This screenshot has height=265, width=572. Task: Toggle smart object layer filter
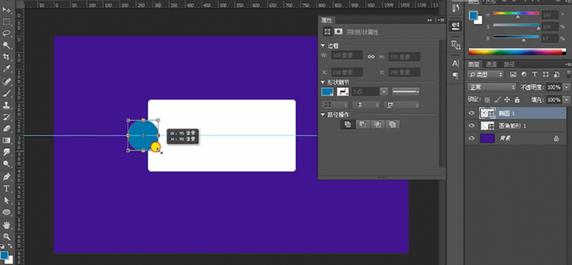pos(557,74)
